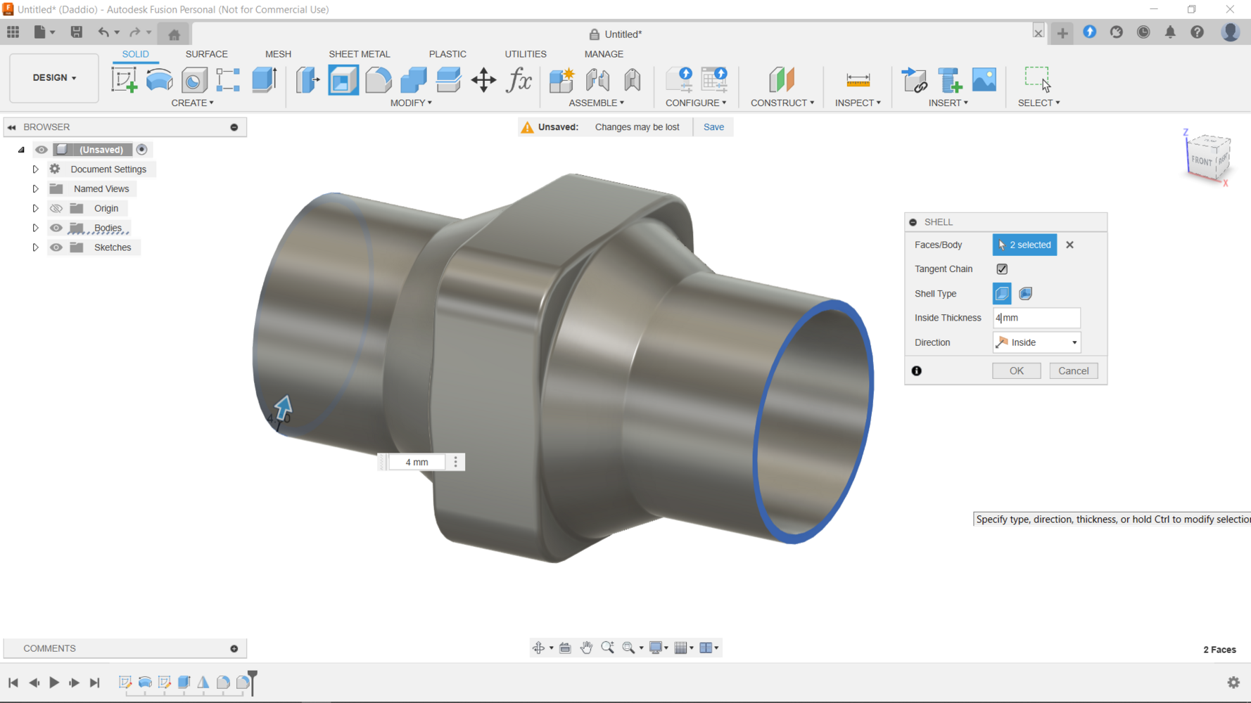Screen dimensions: 1251x703
Task: Click the 4 mm in-canvas value box
Action: 417,462
